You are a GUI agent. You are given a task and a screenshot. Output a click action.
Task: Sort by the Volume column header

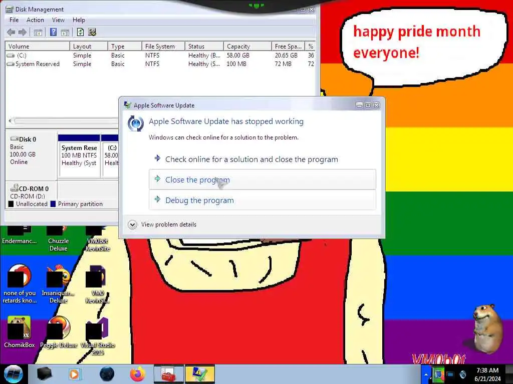pyautogui.click(x=37, y=46)
